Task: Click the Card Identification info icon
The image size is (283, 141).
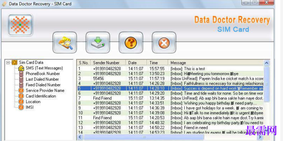Action: pos(21,96)
